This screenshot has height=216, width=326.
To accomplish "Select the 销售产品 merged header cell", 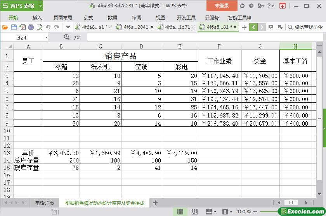I will click(120, 56).
